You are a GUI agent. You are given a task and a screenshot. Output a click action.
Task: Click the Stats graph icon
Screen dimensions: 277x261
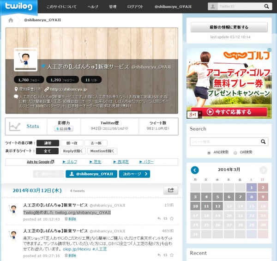[x=15, y=127]
